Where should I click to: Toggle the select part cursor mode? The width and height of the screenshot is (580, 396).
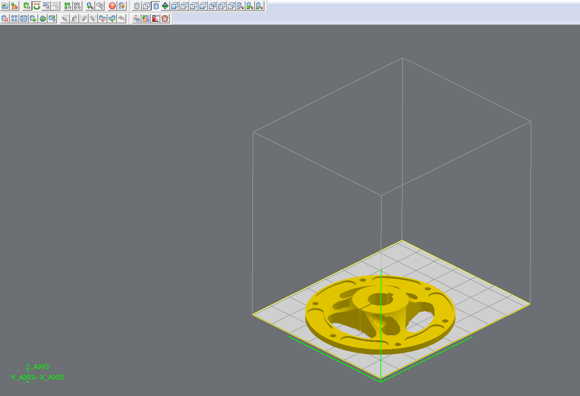click(27, 6)
